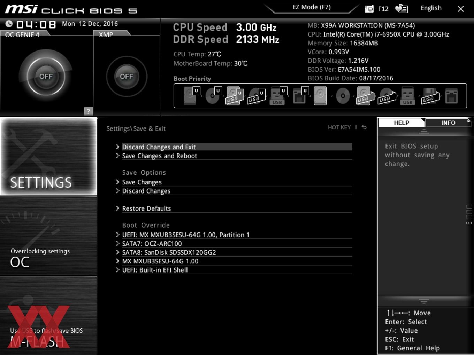Click the 04:08 system time display
The width and height of the screenshot is (474, 355).
pos(36,24)
